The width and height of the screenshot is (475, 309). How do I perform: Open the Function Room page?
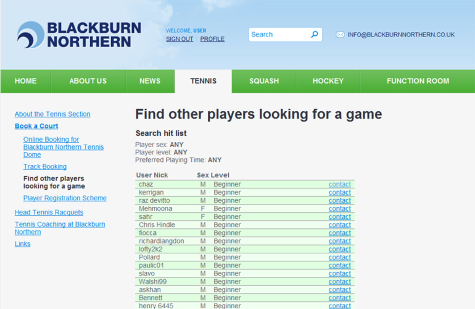(418, 81)
